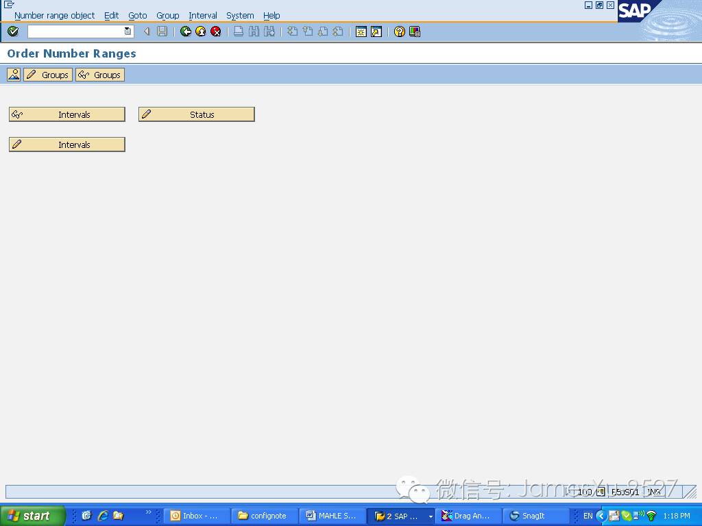Jump to the first page icon
702x526 pixels.
(292, 32)
